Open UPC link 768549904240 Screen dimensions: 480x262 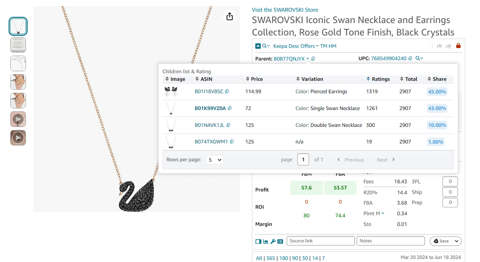pyautogui.click(x=389, y=58)
